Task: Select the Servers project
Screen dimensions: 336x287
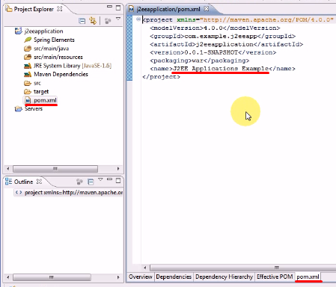Action: (34, 109)
